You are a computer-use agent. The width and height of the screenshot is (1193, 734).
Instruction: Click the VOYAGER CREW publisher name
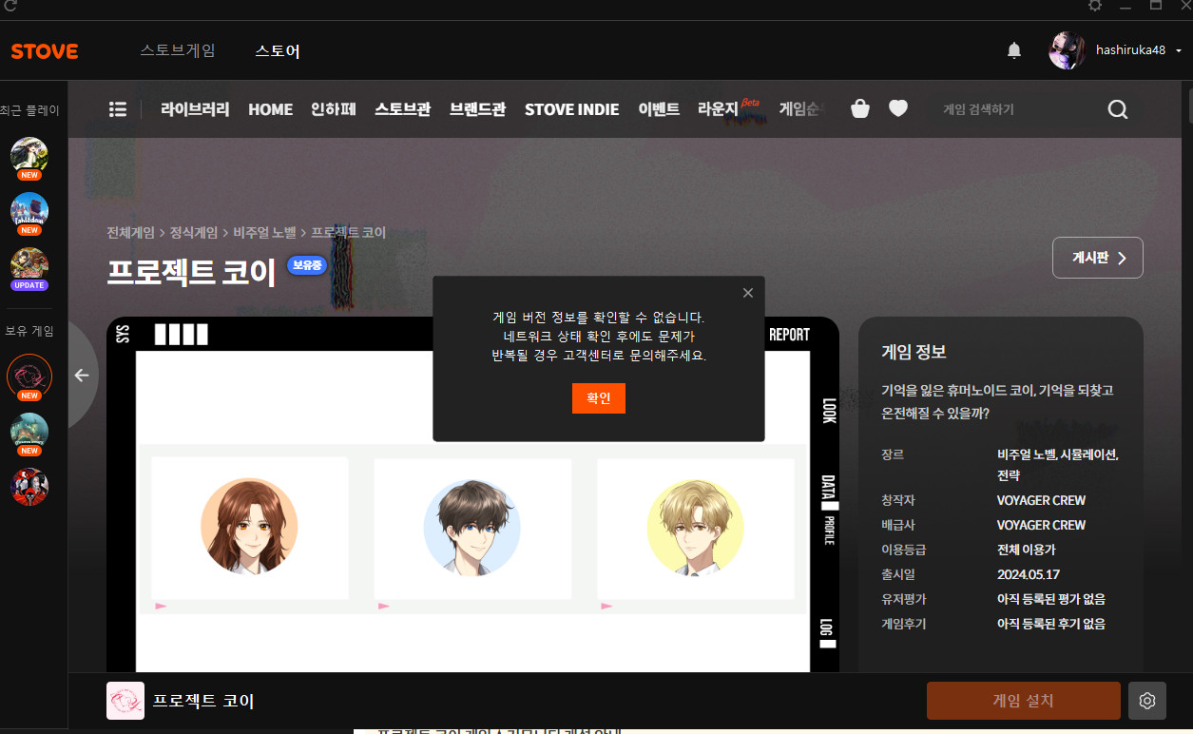point(1041,525)
